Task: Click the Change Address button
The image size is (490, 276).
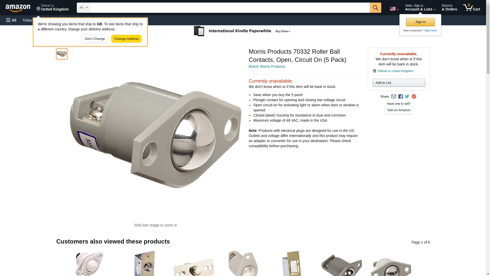Action: [x=126, y=39]
